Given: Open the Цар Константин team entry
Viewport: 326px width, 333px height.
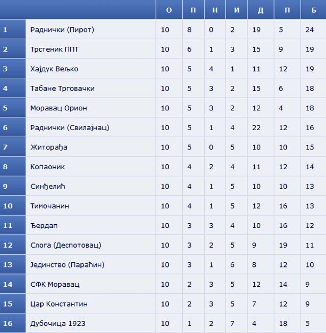Looking at the screenshot, I should point(59,304).
